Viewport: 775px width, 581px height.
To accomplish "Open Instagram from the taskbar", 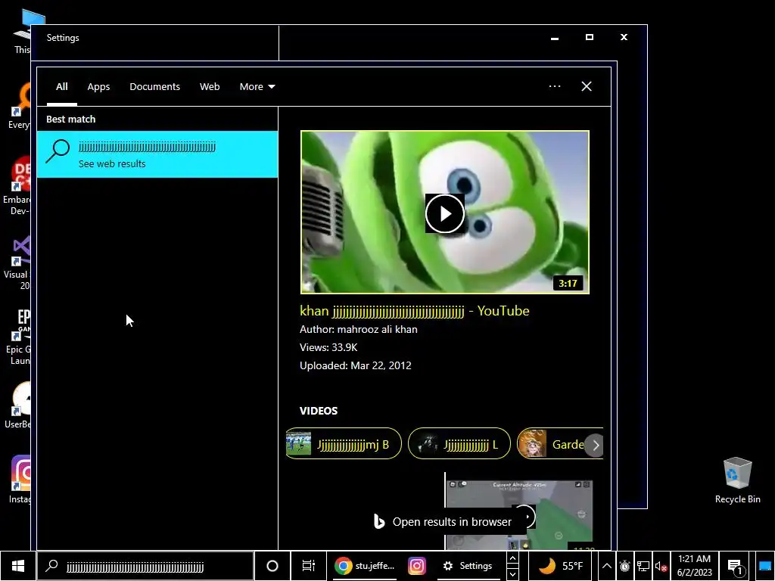I will coord(417,566).
